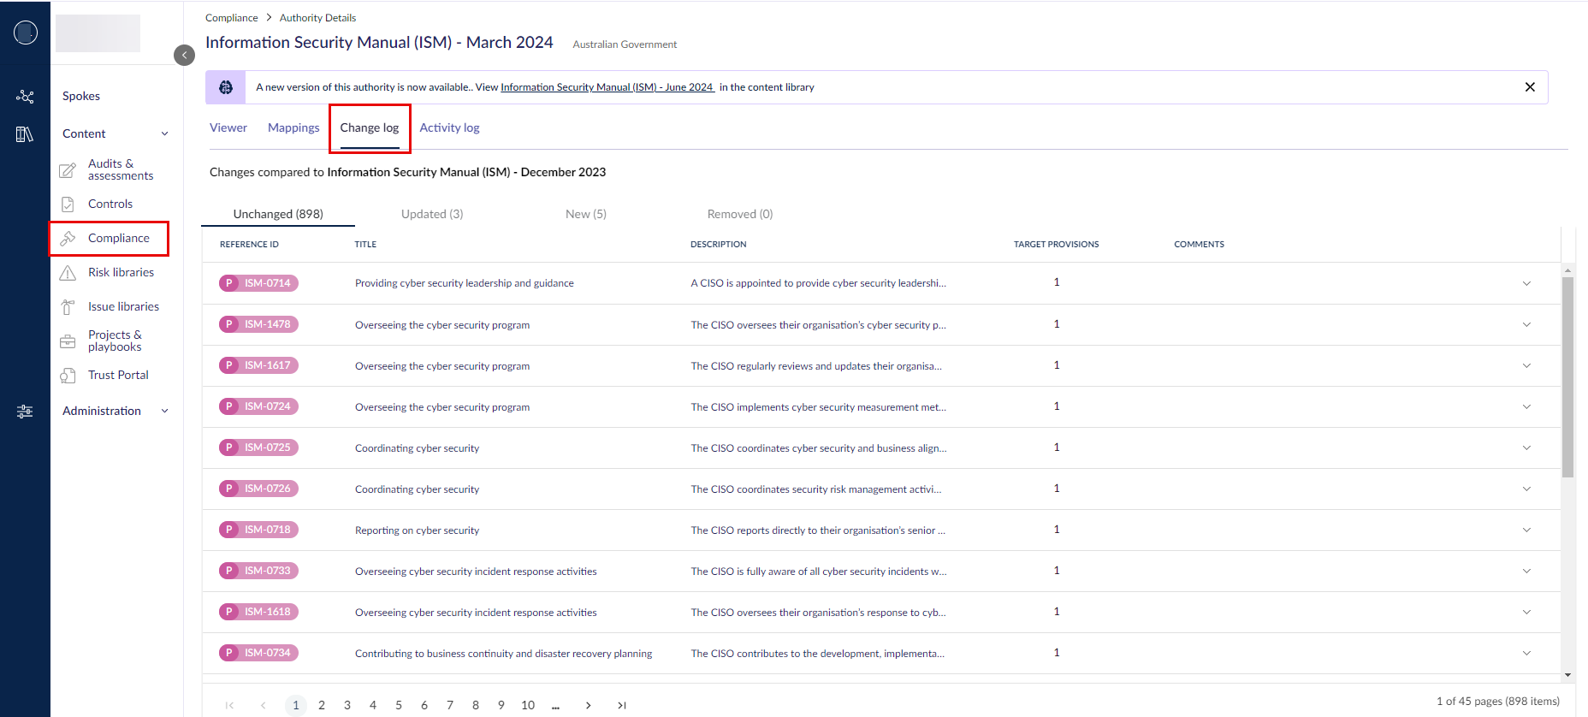Click the ISM-1617 reference badge
1588x717 pixels.
(258, 365)
